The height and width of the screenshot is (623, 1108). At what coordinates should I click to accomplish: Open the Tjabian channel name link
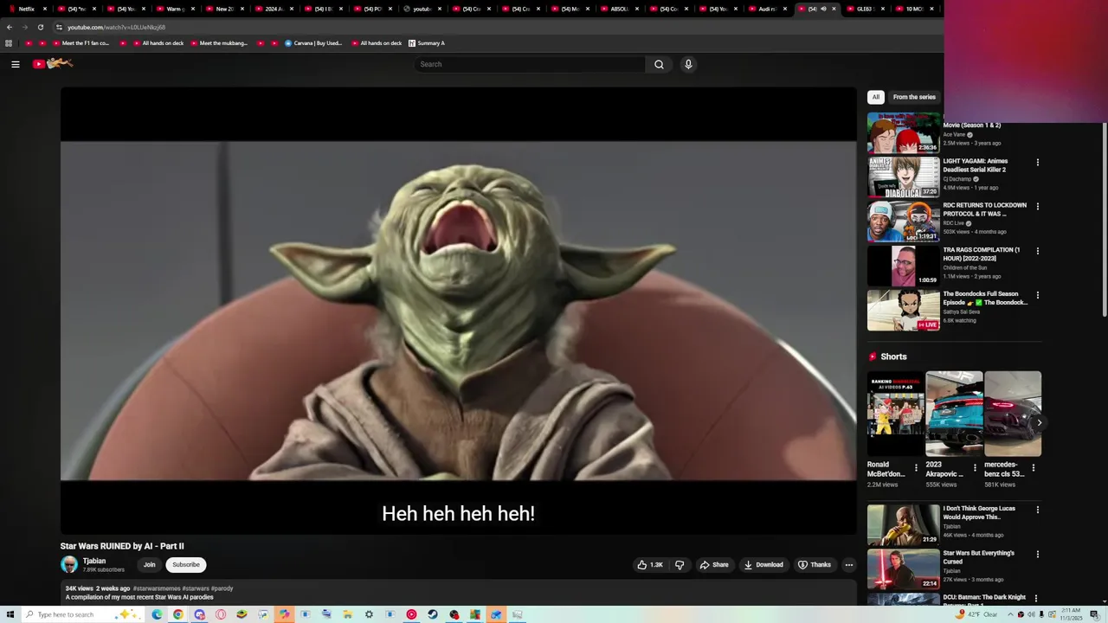(x=94, y=561)
